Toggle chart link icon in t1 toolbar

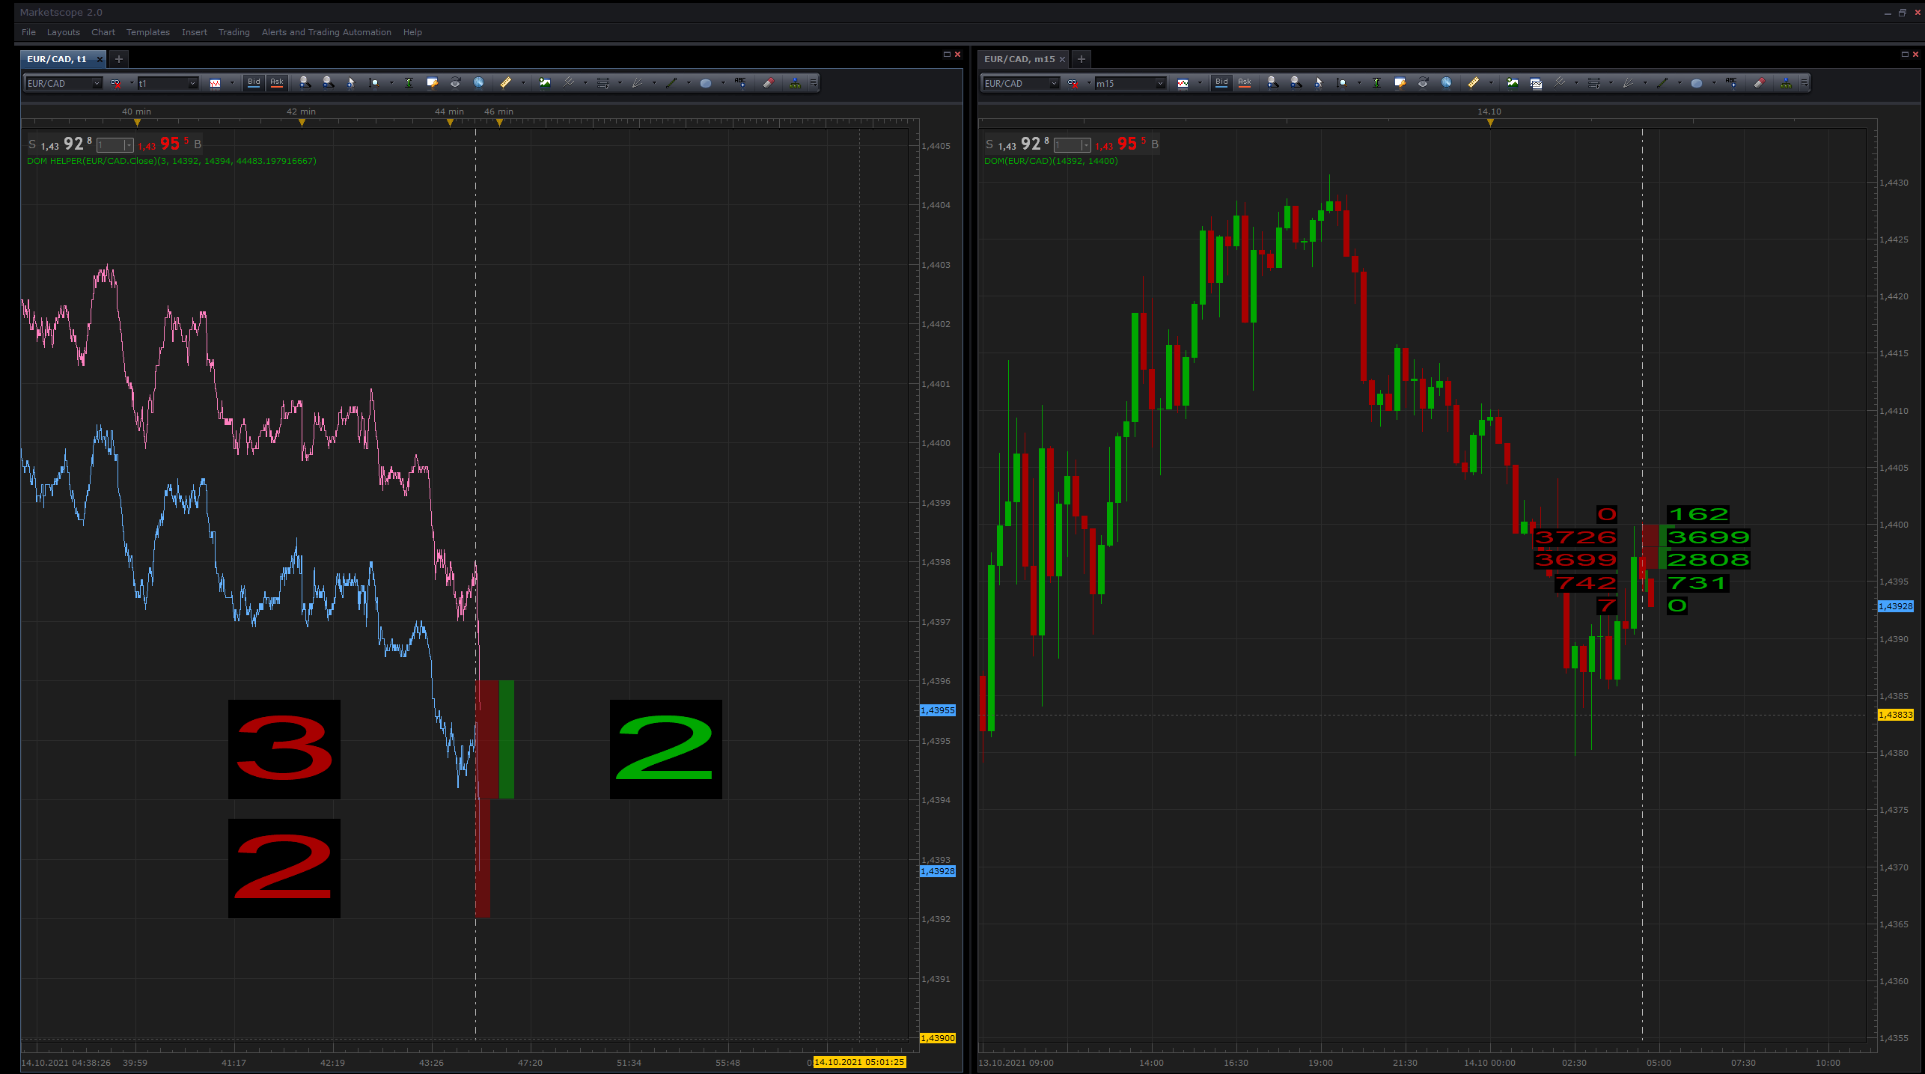point(115,83)
